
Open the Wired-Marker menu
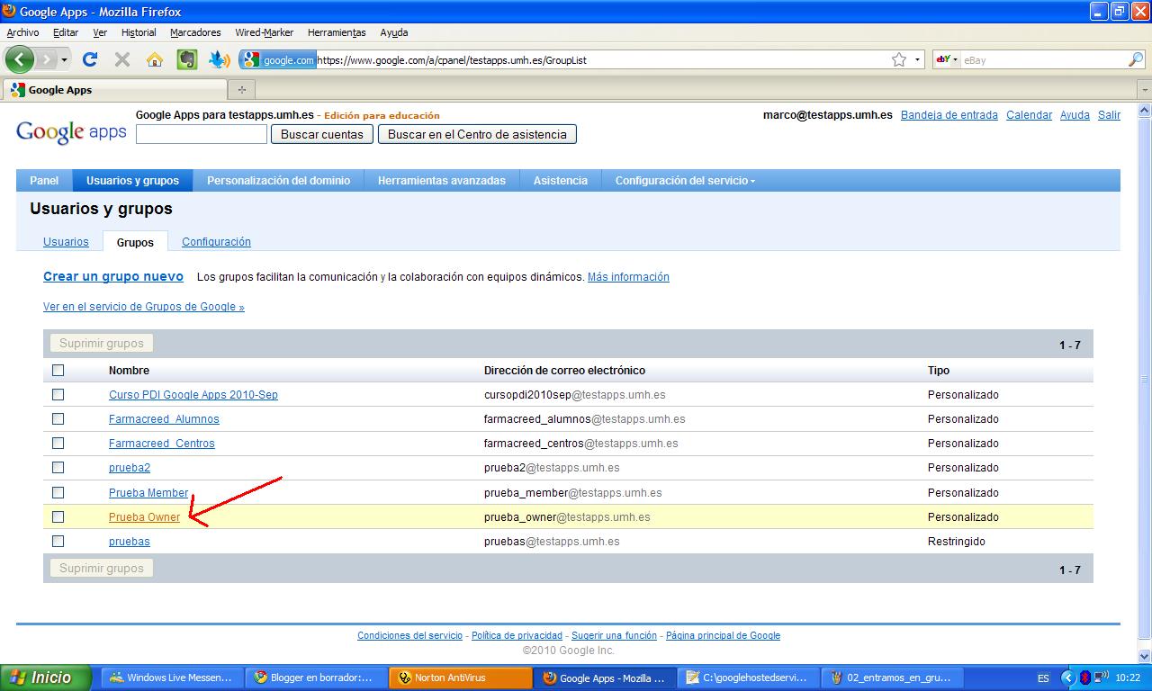coord(265,32)
